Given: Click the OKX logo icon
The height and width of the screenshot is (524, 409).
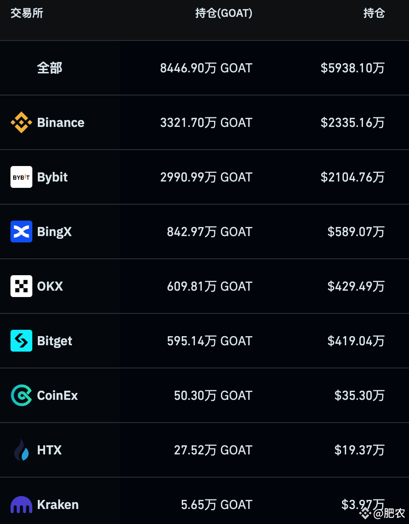Looking at the screenshot, I should (21, 286).
